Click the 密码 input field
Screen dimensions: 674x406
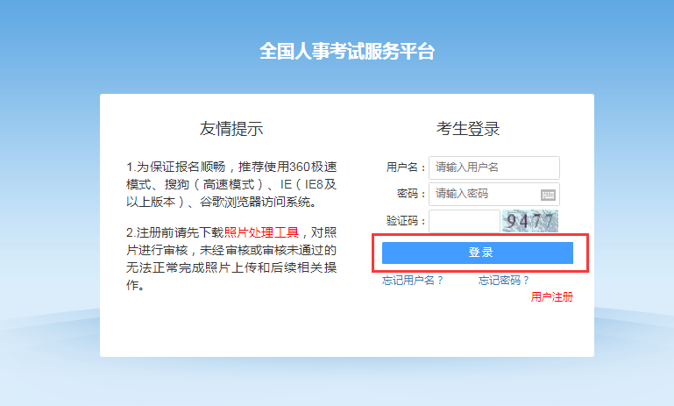pos(494,195)
